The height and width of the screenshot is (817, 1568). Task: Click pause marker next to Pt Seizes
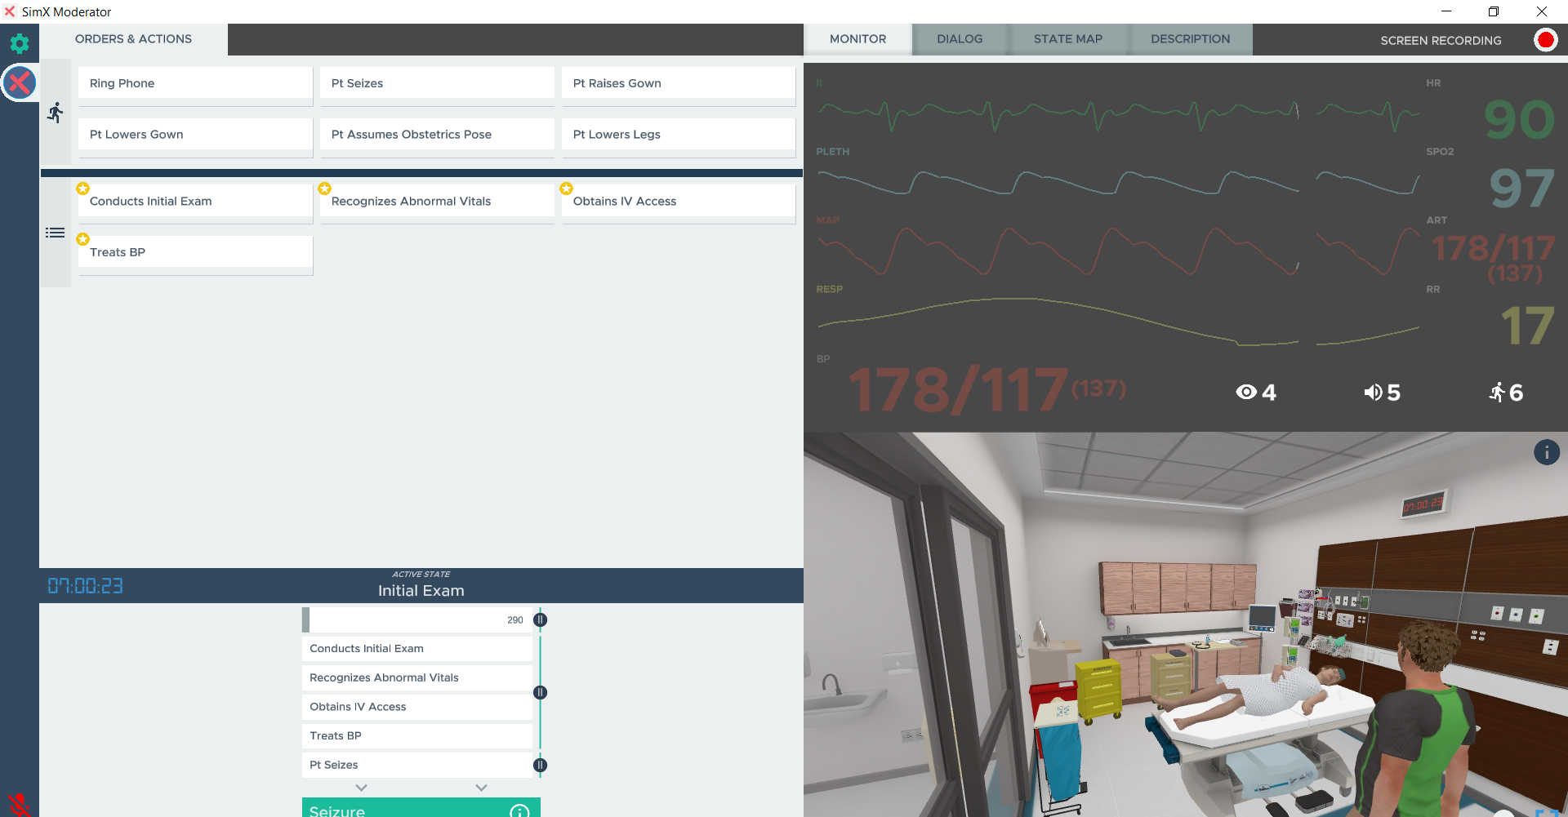(540, 765)
